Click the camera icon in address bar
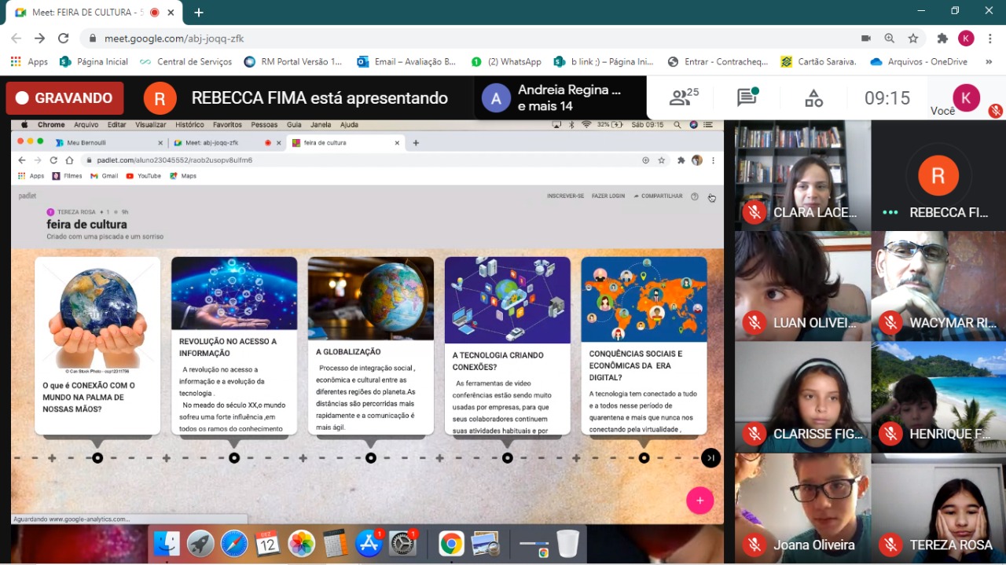Screen dimensions: 1006x565 866,38
